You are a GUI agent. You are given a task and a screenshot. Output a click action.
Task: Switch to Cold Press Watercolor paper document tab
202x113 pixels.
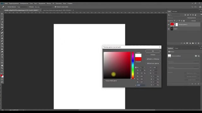(57, 10)
